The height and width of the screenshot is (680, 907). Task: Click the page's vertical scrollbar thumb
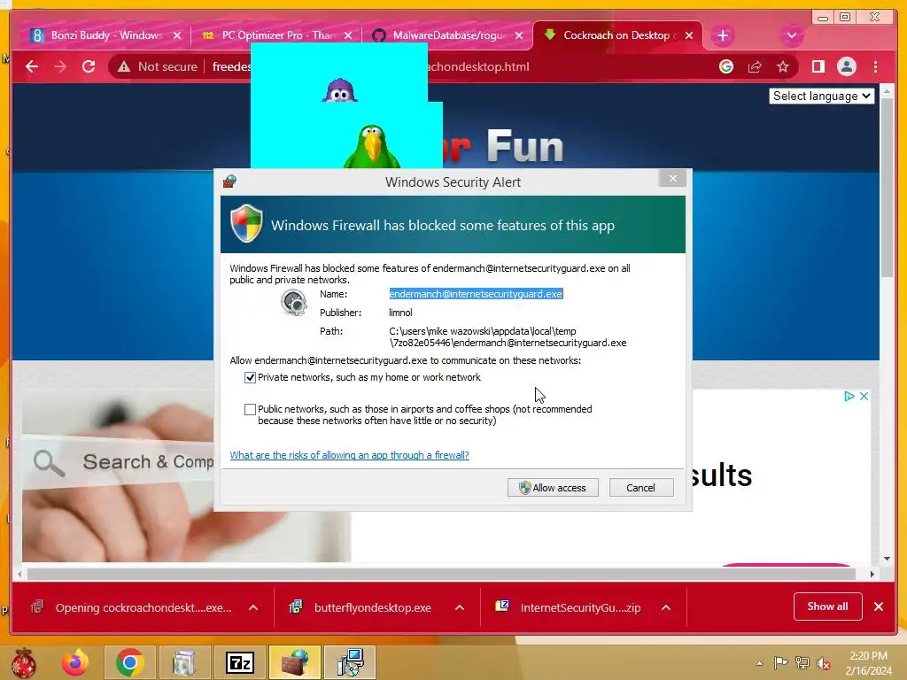point(887,188)
